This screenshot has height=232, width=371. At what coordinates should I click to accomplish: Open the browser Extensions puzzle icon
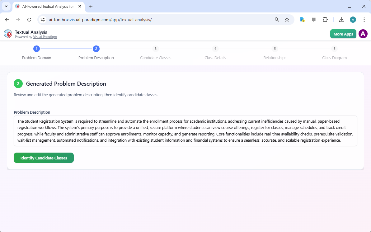click(x=325, y=19)
